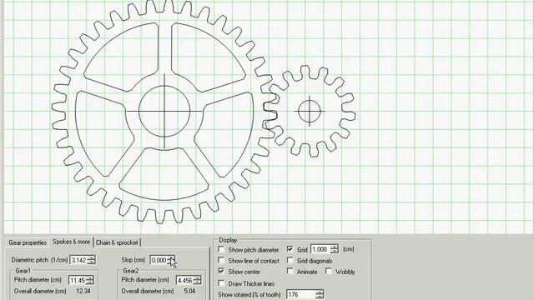Click Gear1 overall diameter value 12.34
The width and height of the screenshot is (534, 300).
[83, 291]
